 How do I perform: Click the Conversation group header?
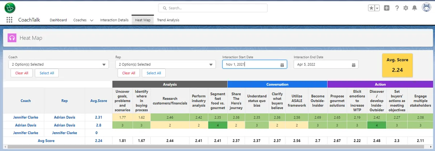pos(277,84)
